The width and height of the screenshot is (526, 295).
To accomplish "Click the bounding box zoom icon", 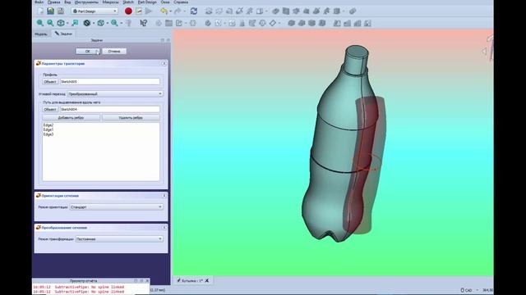I will (x=75, y=23).
